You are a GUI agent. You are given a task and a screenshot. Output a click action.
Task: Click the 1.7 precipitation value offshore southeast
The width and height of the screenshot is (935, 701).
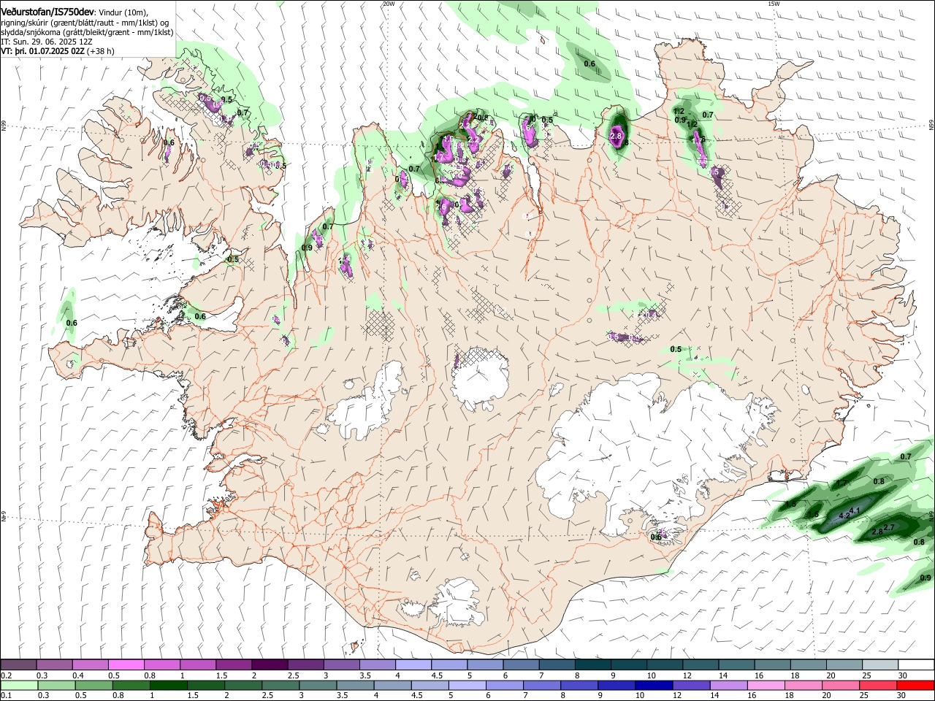(x=841, y=483)
